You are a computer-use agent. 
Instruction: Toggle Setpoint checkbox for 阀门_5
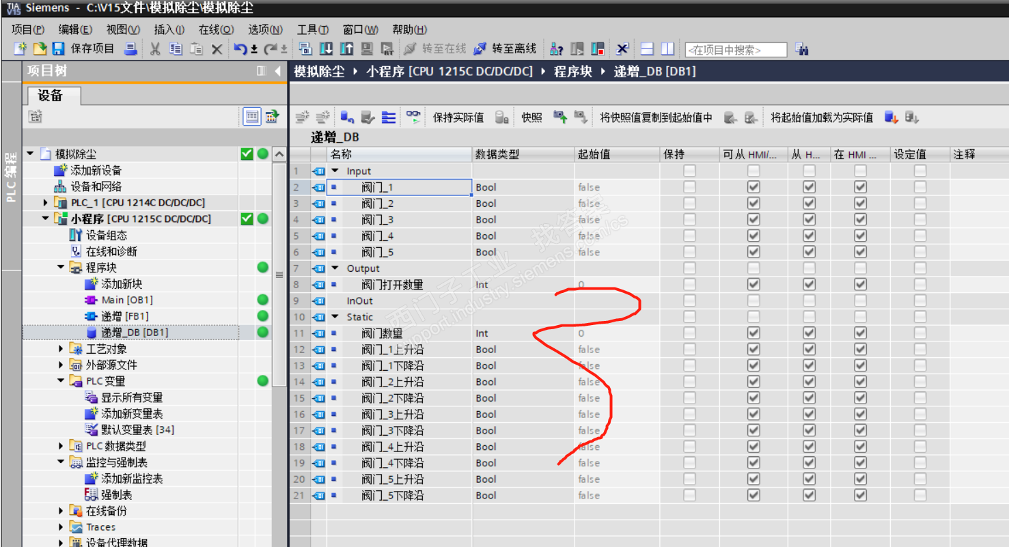(920, 253)
